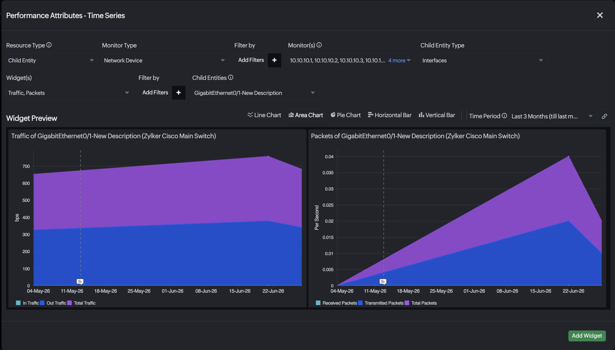Switch to Pie Chart view

pyautogui.click(x=346, y=115)
